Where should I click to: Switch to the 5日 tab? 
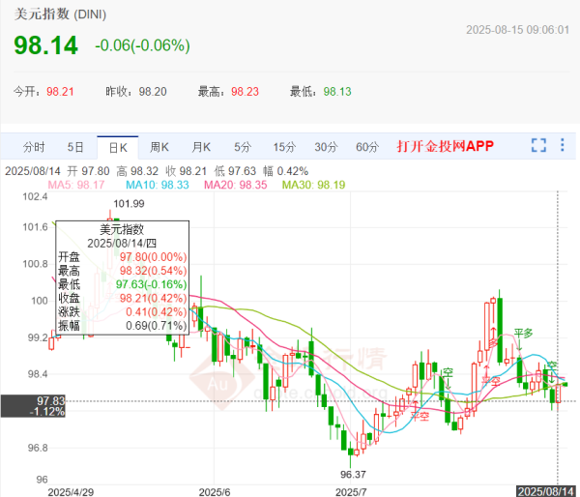(75, 147)
